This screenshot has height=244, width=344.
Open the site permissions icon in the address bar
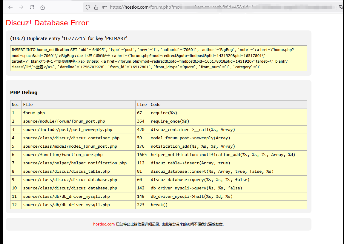click(x=105, y=7)
